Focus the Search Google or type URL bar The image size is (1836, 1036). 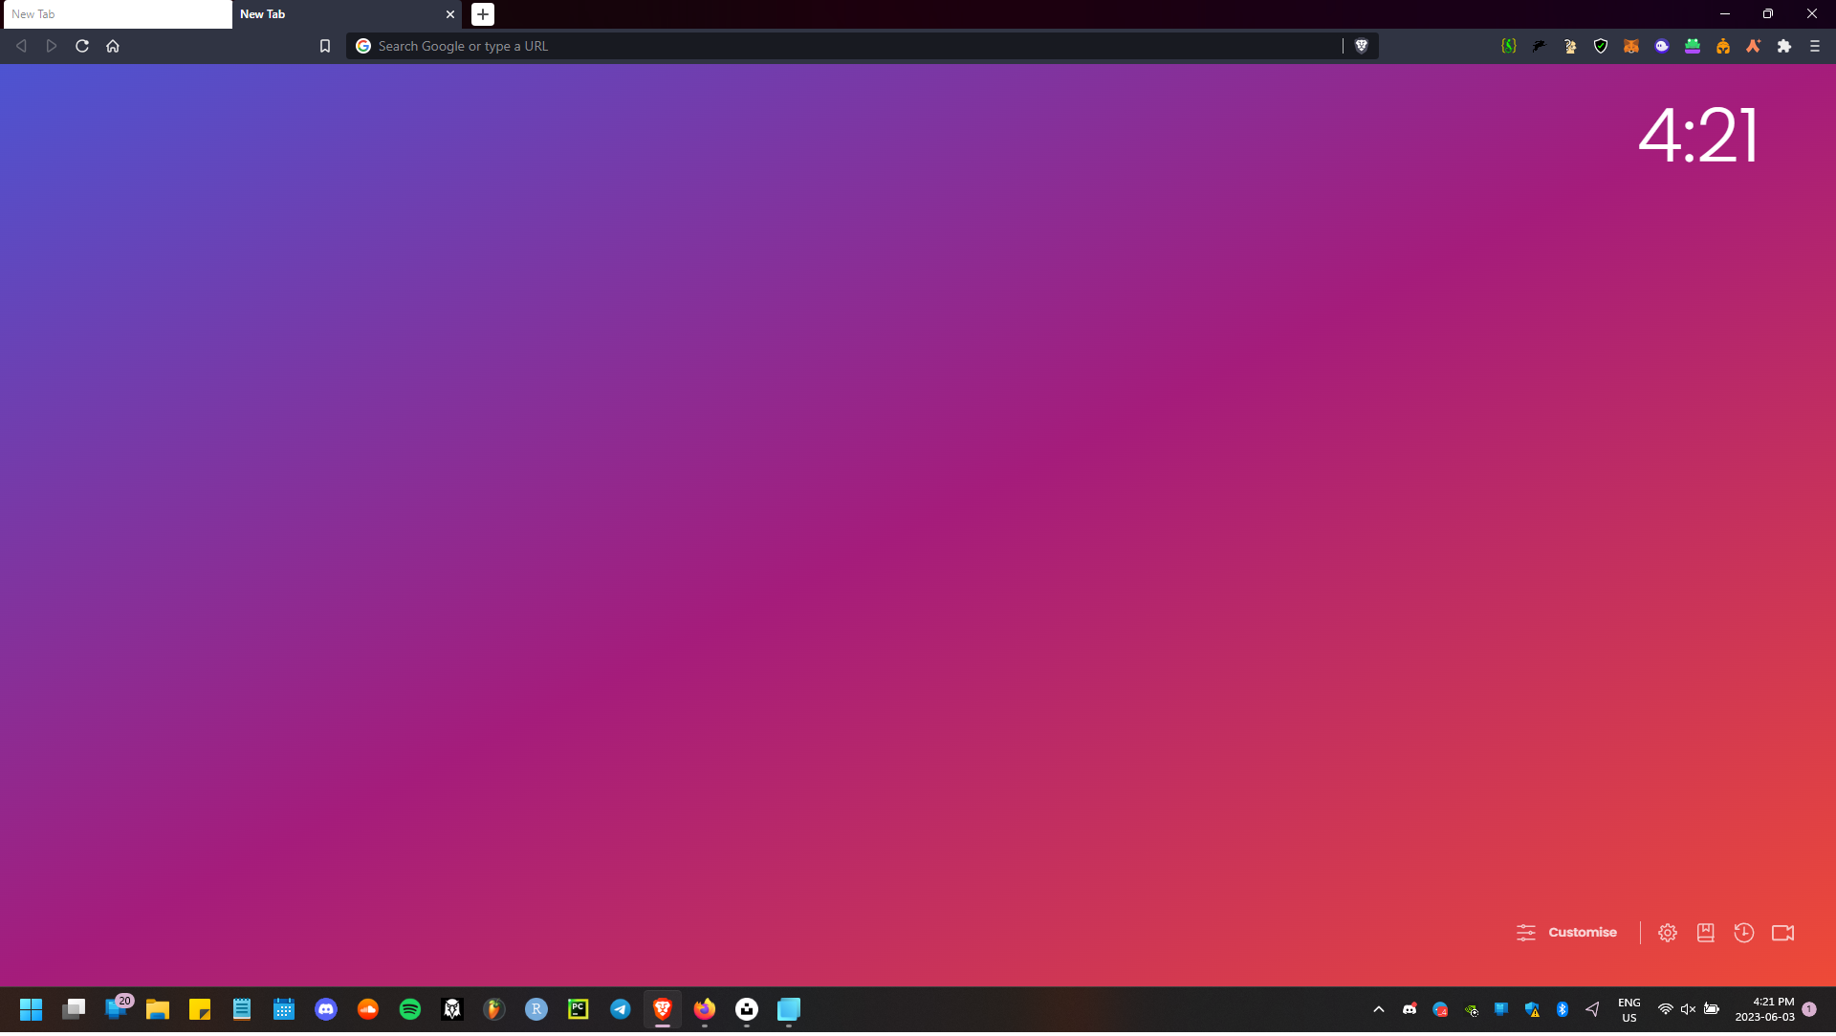pos(841,46)
